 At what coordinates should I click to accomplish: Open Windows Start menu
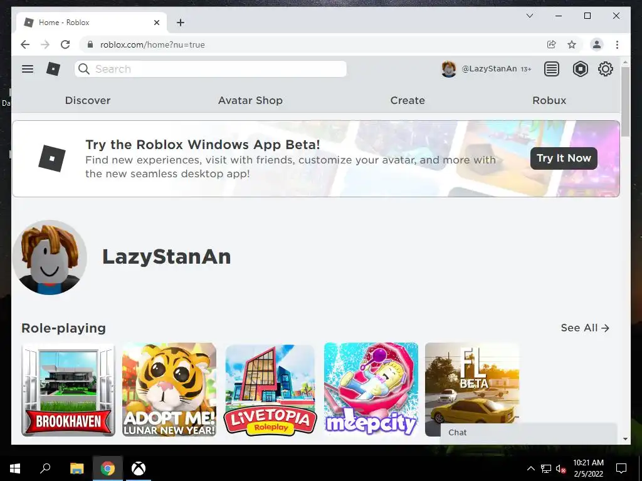pos(15,468)
